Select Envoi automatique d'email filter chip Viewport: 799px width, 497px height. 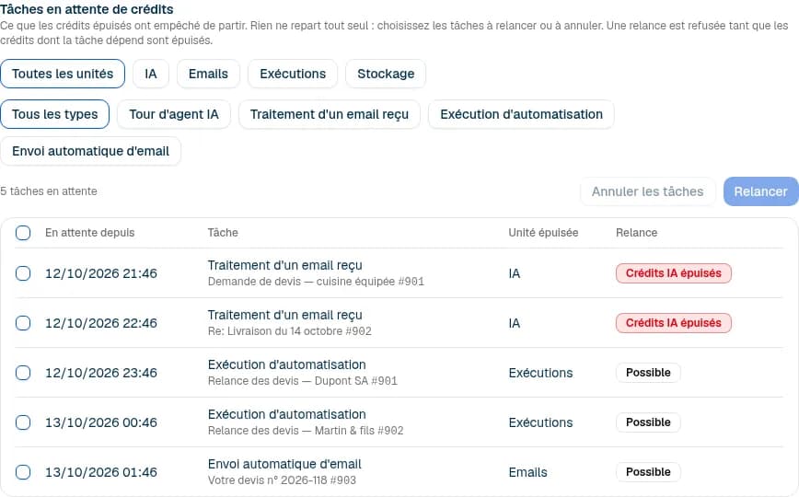pyautogui.click(x=91, y=151)
